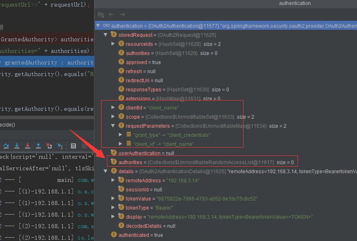Click the forward navigation arrow
This screenshot has width=357, height=241.
click(x=122, y=14)
